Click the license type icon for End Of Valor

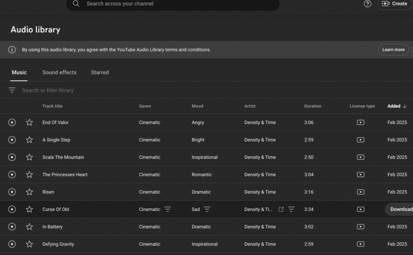tap(361, 122)
